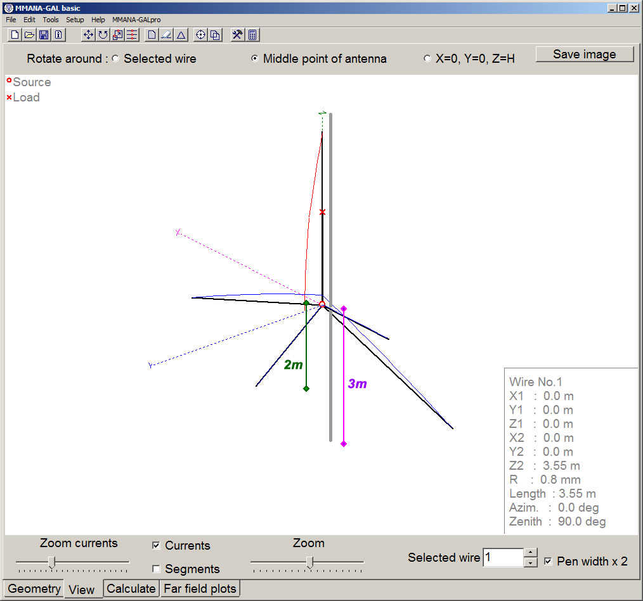This screenshot has height=601, width=643.
Task: Enable the Segments checkbox
Action: pyautogui.click(x=156, y=569)
